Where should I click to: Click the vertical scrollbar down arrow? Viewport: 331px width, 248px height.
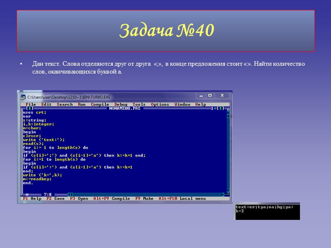228,191
